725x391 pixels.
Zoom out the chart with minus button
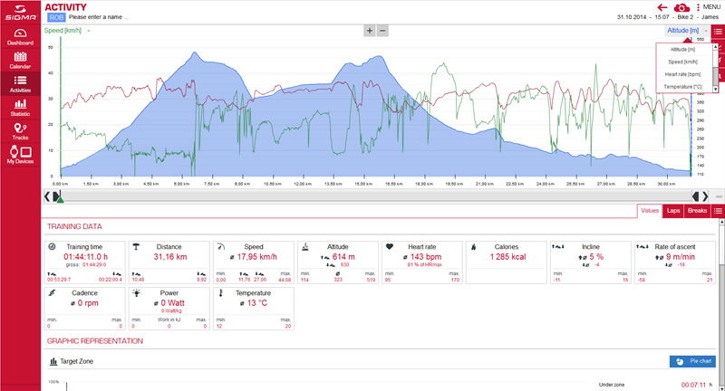click(x=382, y=31)
